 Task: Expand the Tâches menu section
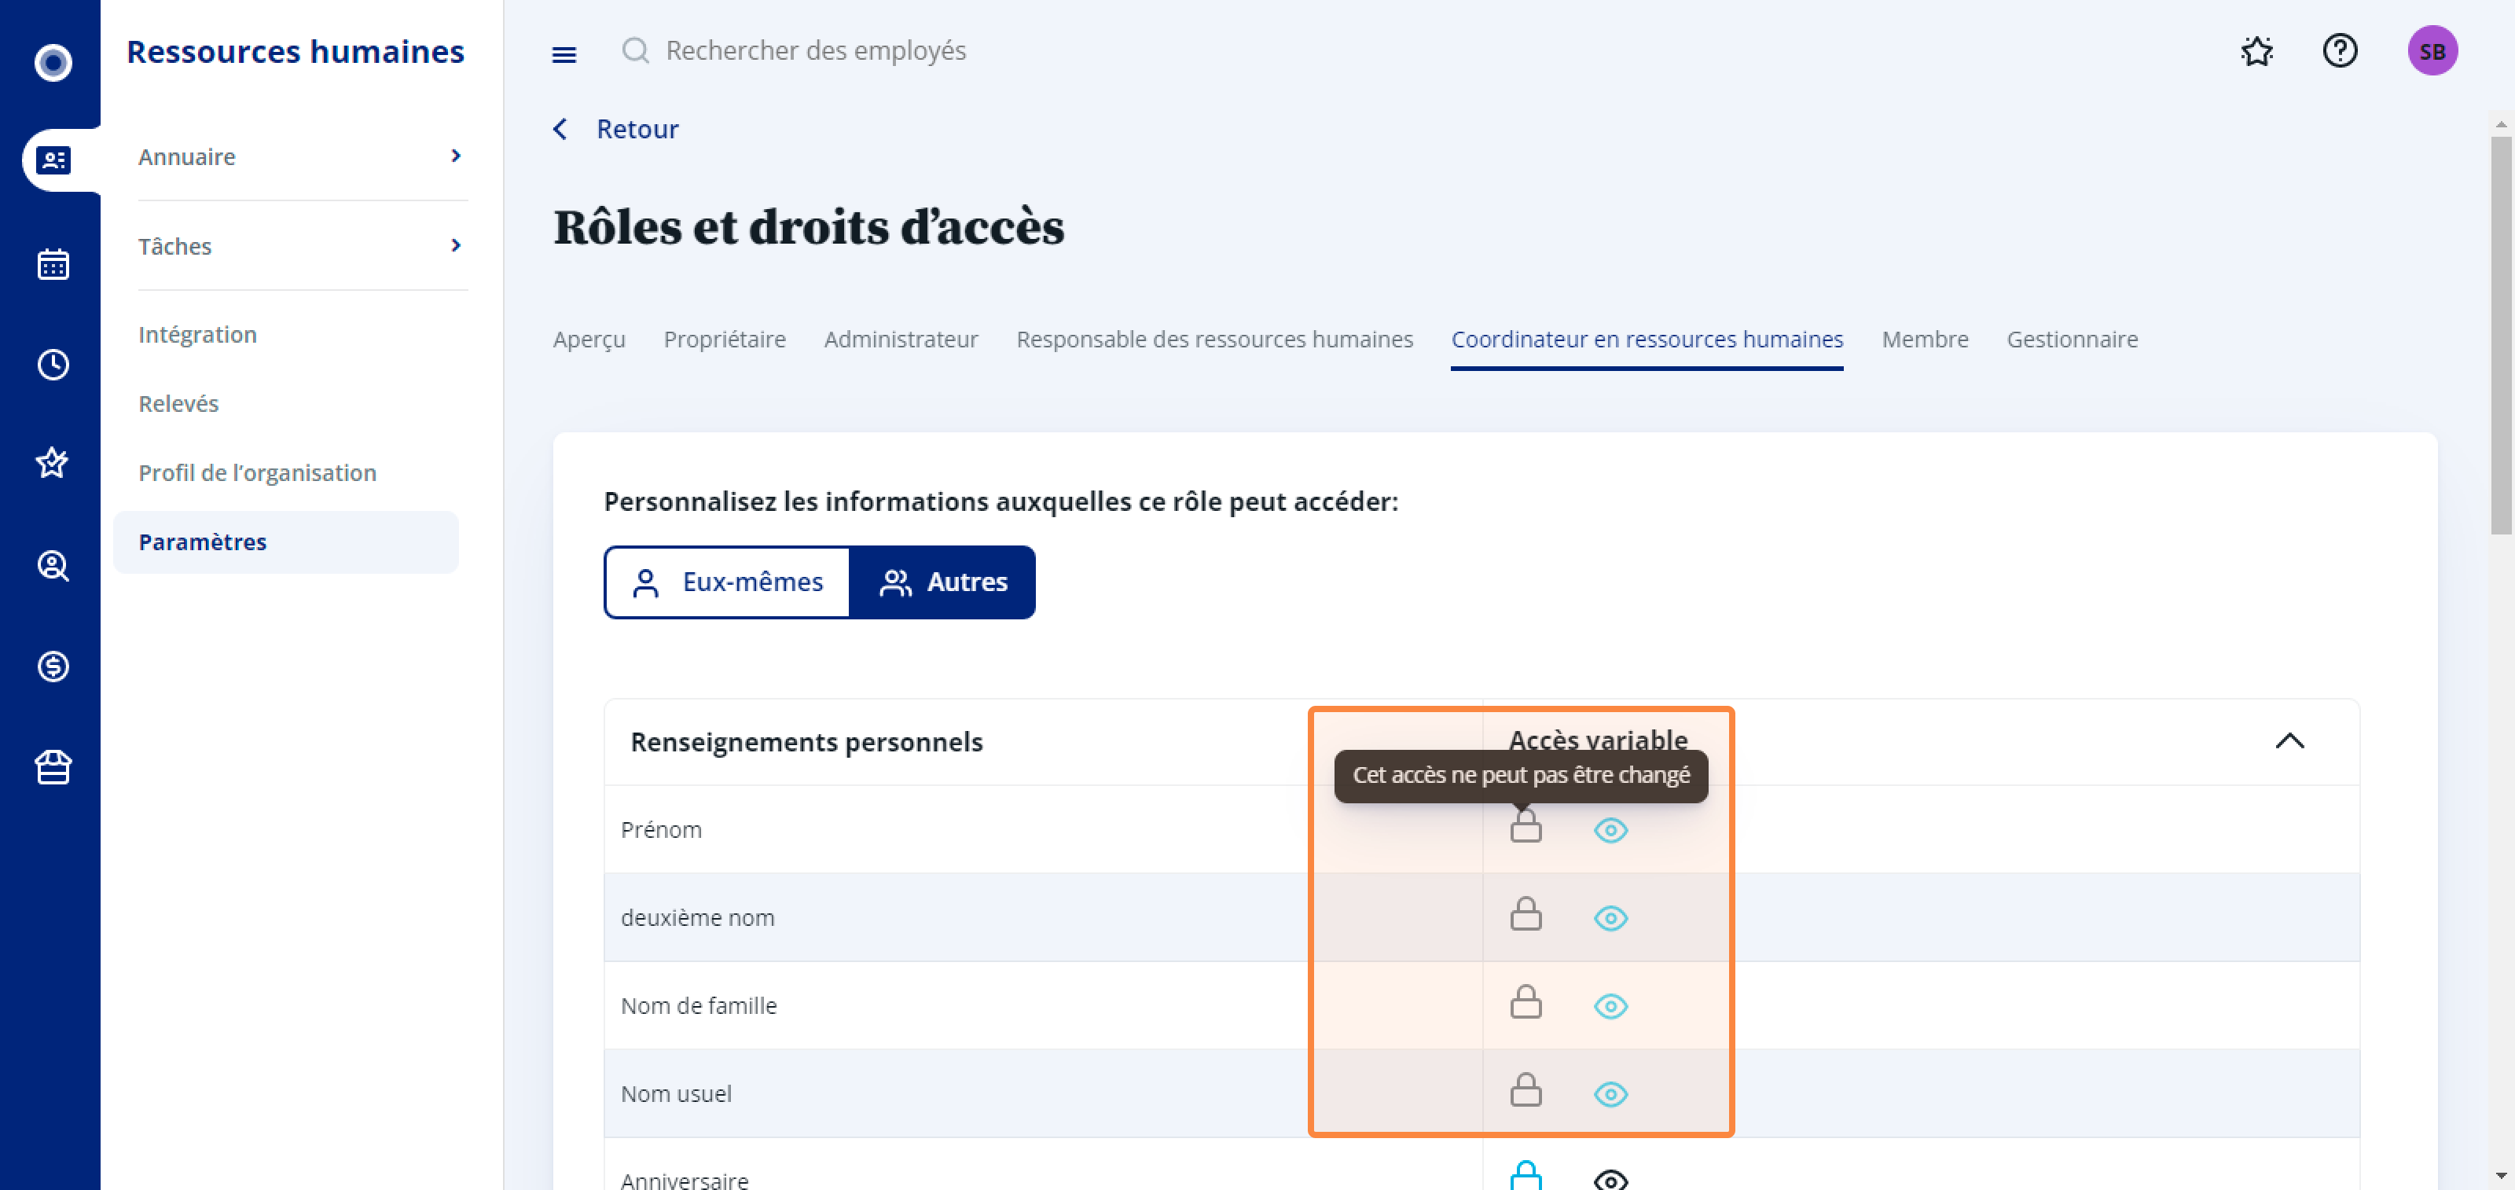(303, 245)
